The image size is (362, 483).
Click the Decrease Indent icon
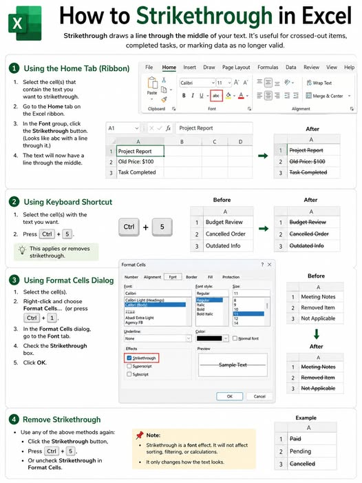tap(287, 96)
